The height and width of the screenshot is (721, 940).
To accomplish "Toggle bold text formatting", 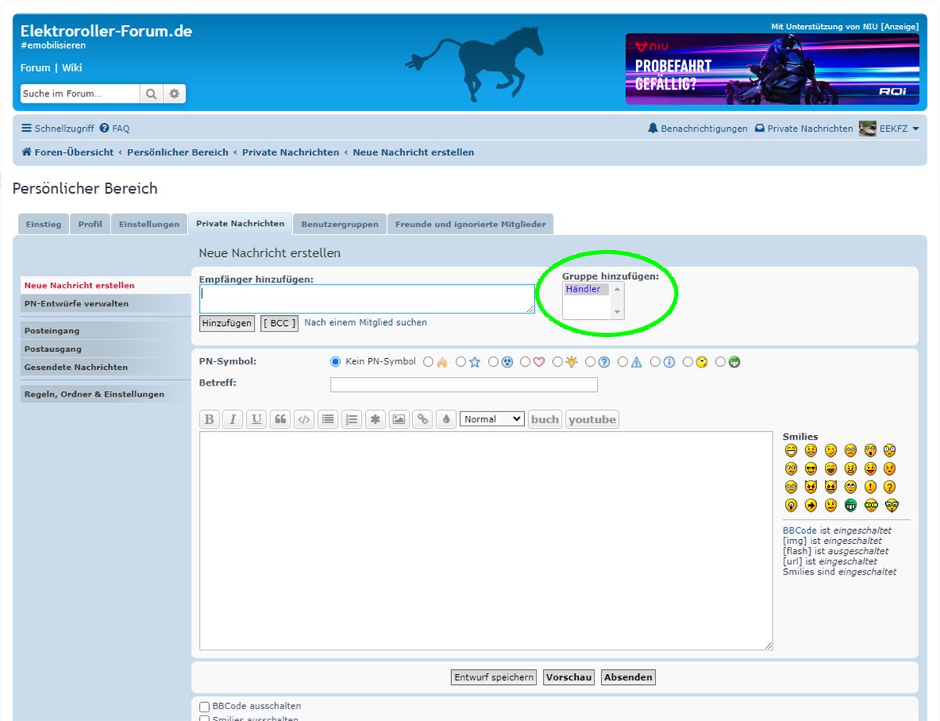I will click(x=209, y=419).
